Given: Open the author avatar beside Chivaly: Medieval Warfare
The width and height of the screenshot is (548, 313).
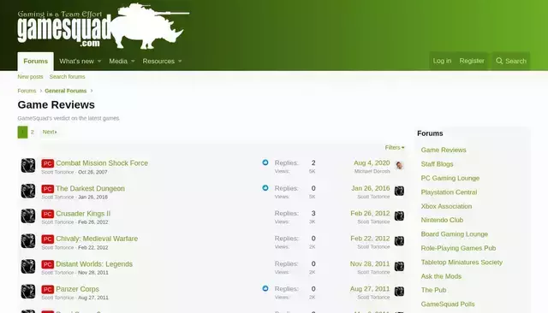Looking at the screenshot, I should click(x=28, y=241).
